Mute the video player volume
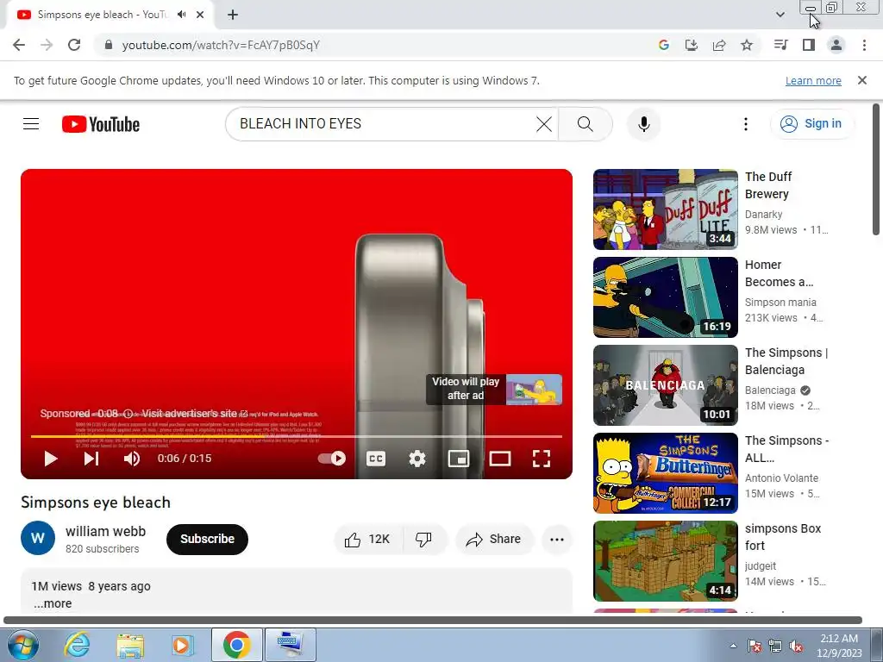The height and width of the screenshot is (662, 883). [132, 459]
